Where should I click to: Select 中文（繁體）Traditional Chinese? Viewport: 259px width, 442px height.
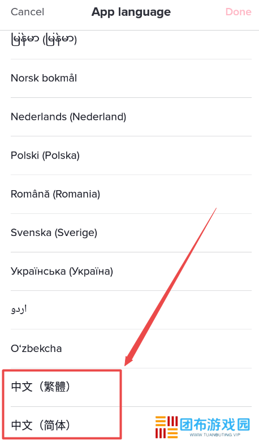(x=131, y=387)
